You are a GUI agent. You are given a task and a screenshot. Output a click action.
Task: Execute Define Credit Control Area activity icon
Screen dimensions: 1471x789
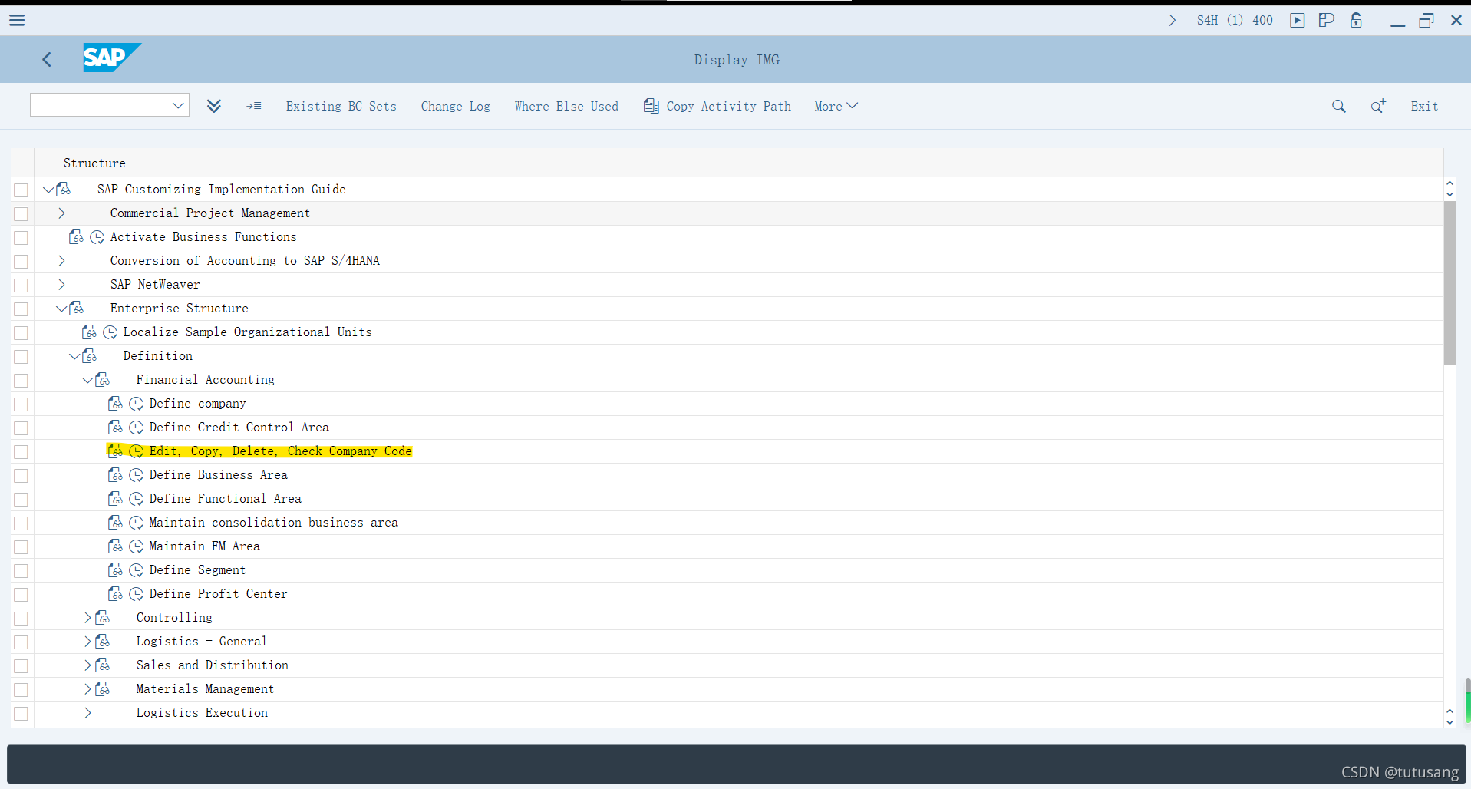click(x=137, y=428)
